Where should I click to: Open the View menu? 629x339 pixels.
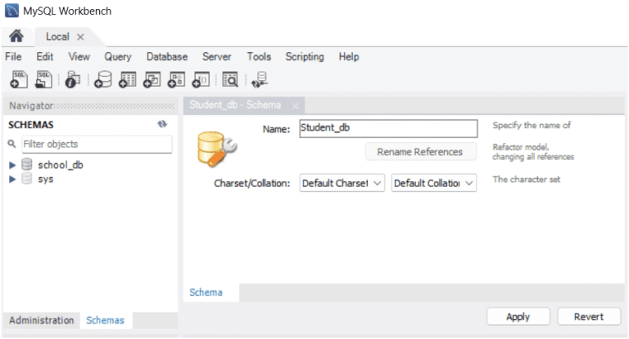click(x=79, y=56)
